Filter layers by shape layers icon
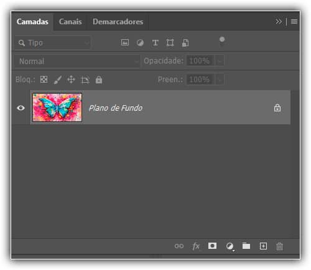 click(170, 43)
